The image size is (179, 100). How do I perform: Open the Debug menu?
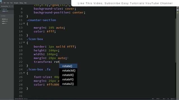[21, 3]
